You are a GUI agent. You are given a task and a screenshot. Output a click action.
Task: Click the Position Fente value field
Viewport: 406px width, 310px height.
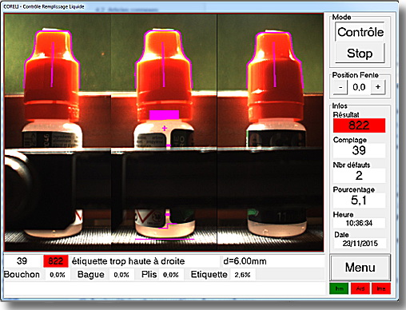(359, 87)
